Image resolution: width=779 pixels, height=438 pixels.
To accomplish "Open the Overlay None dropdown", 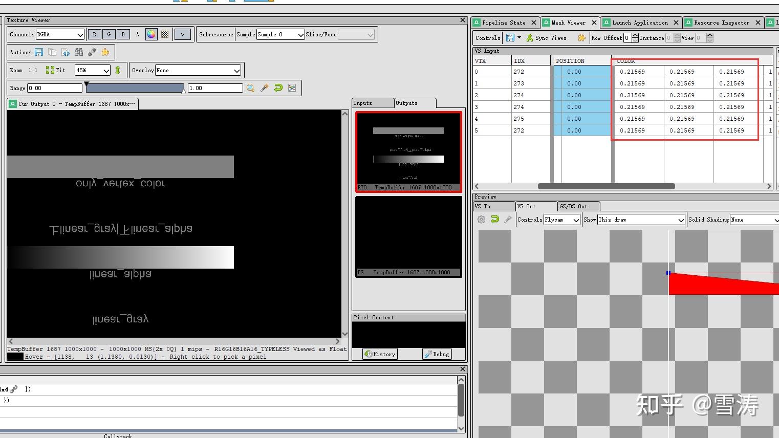I will (x=198, y=70).
